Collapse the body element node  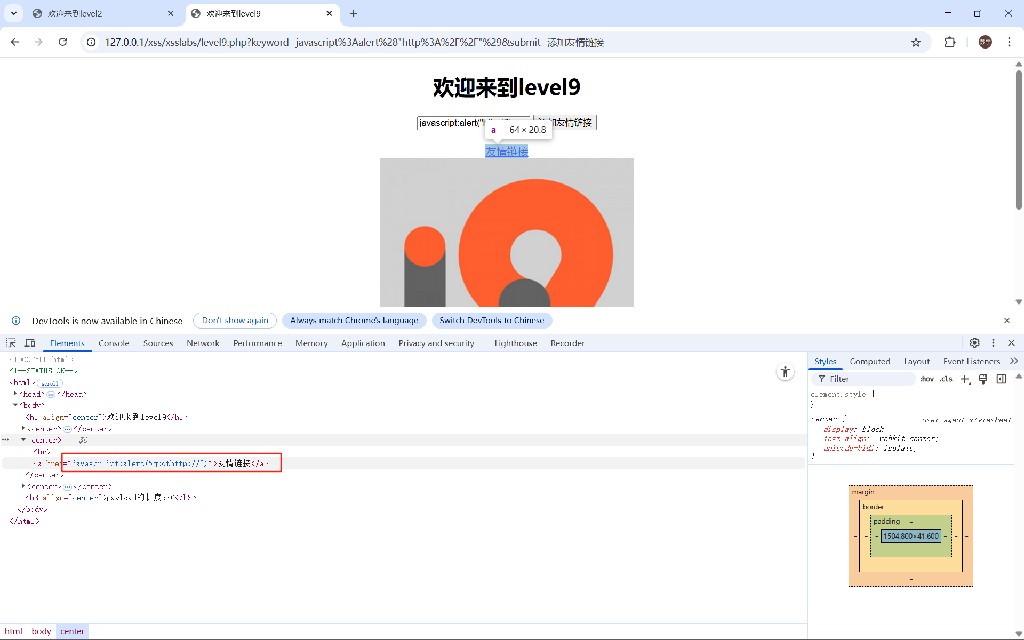coord(15,405)
